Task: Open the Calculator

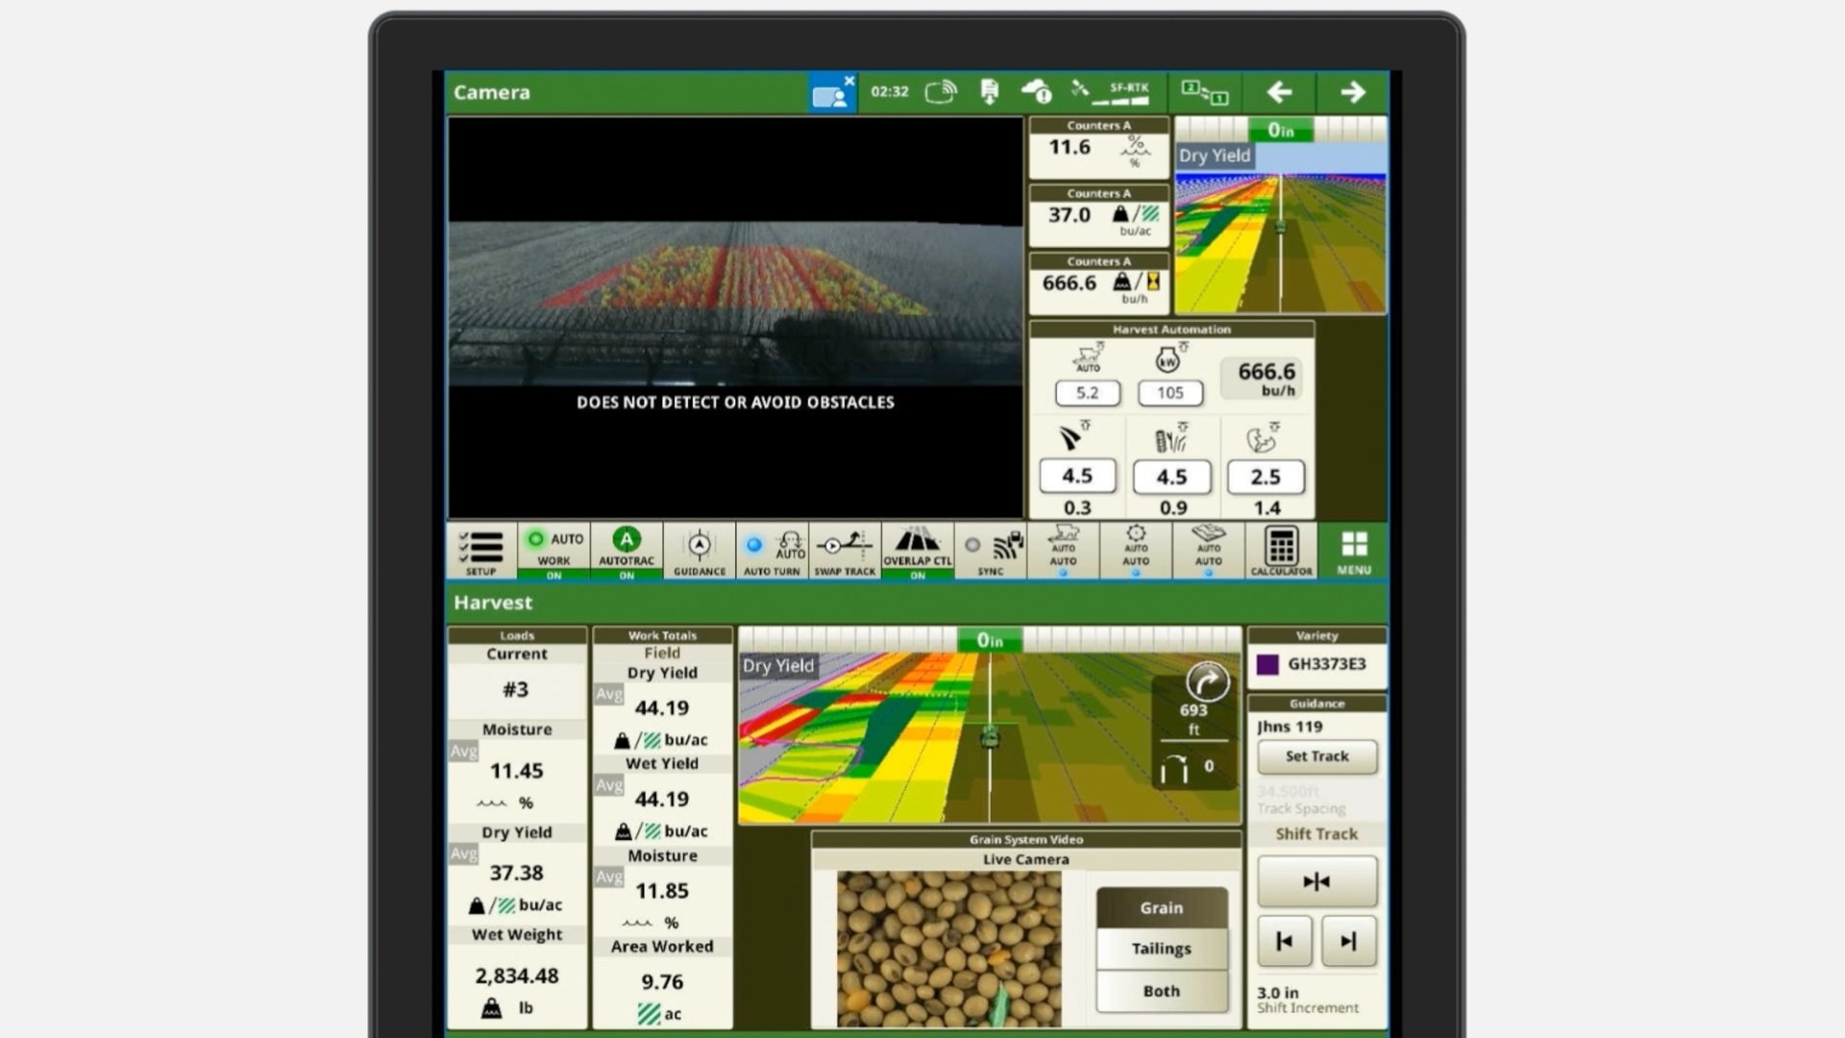Action: point(1281,551)
